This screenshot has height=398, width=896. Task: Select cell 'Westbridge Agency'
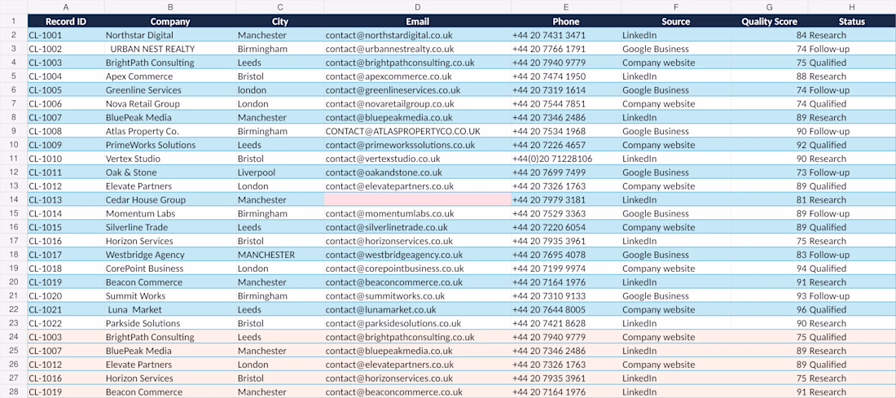coord(170,255)
